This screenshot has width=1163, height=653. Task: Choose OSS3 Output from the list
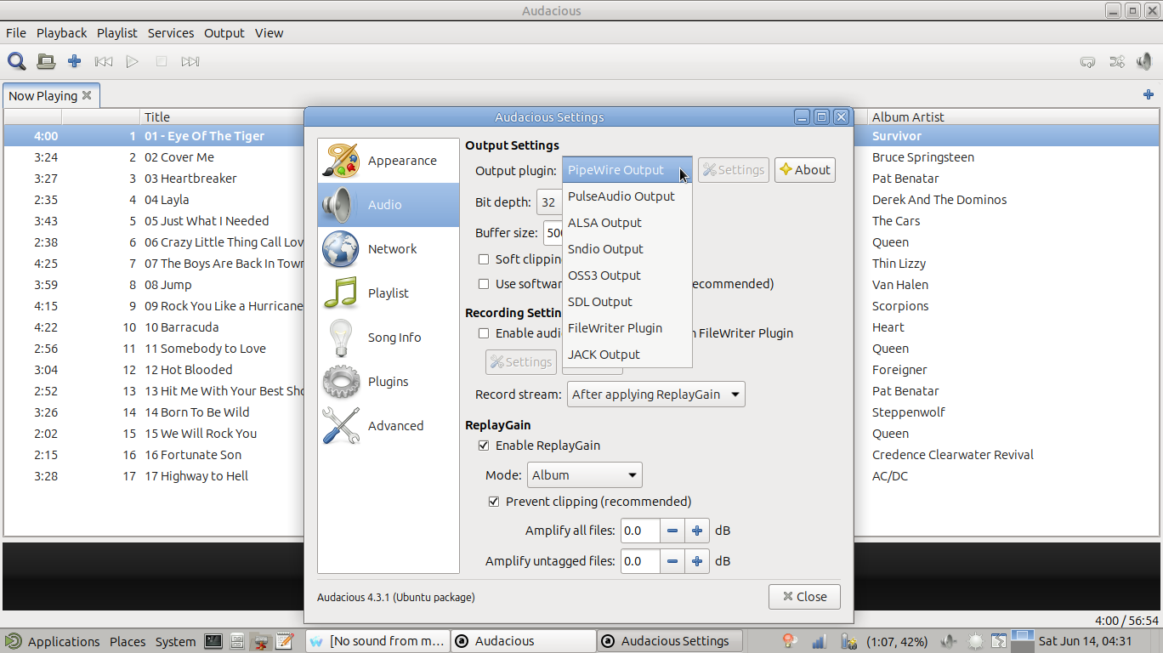click(x=627, y=275)
